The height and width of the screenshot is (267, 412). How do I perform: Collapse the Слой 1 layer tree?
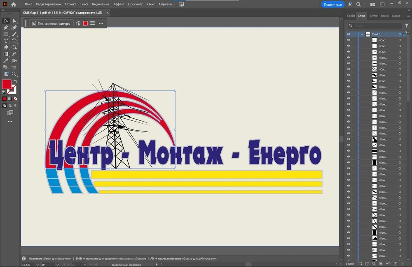tap(362, 35)
